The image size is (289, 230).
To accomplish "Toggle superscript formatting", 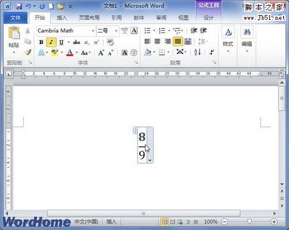I will point(97,42).
